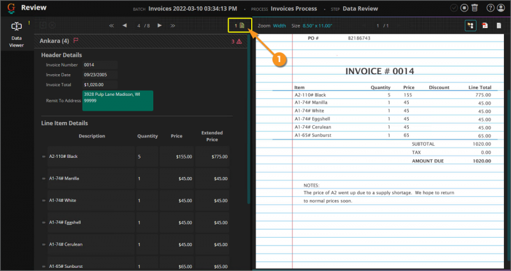Click the red flag next to Ankara
Viewport: 511px width, 271px height.
pos(76,41)
